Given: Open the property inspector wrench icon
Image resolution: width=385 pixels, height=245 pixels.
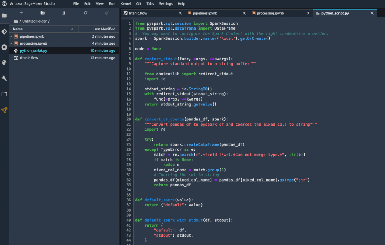Looking at the screenshot, I should point(5,78).
